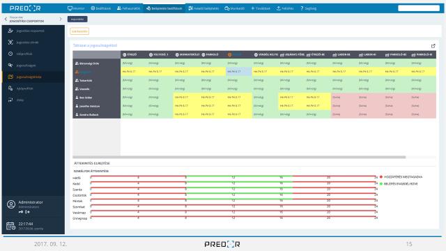Image resolution: width=446 pixels, height=251 pixels.
Task: Select the PARKOLÓ column header
Action: (x=213, y=54)
